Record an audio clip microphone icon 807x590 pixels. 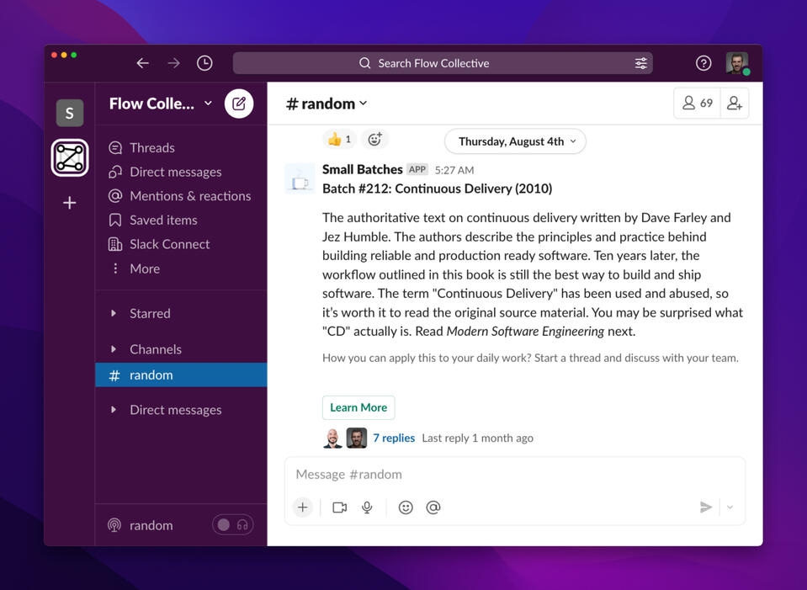tap(367, 508)
